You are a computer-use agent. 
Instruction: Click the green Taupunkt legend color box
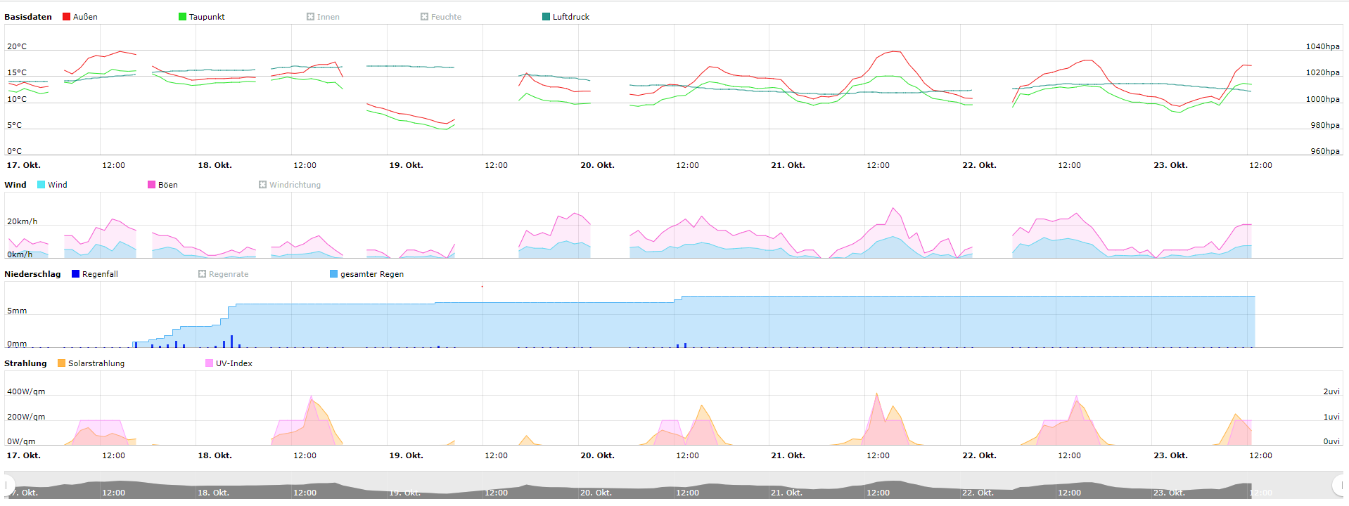tap(182, 17)
